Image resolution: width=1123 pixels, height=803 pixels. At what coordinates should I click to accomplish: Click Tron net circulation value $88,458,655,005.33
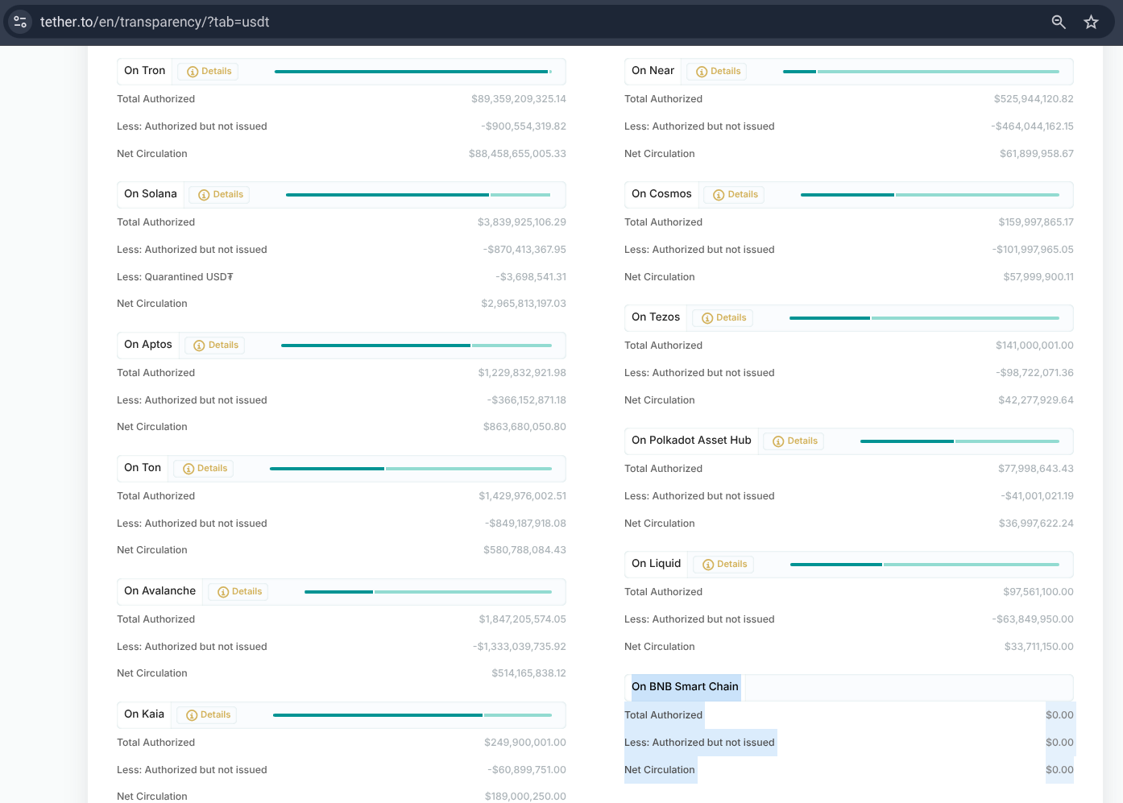pyautogui.click(x=517, y=154)
